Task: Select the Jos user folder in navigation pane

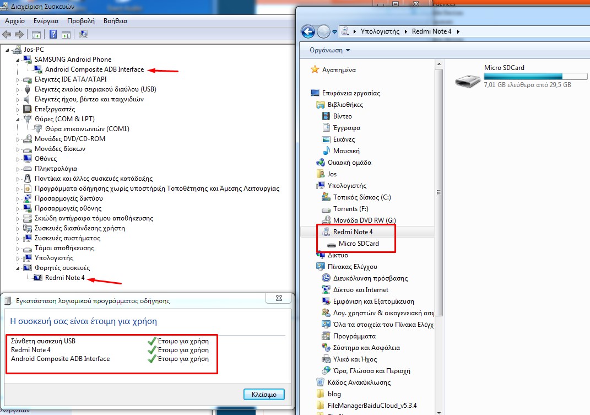Action: pyautogui.click(x=332, y=174)
